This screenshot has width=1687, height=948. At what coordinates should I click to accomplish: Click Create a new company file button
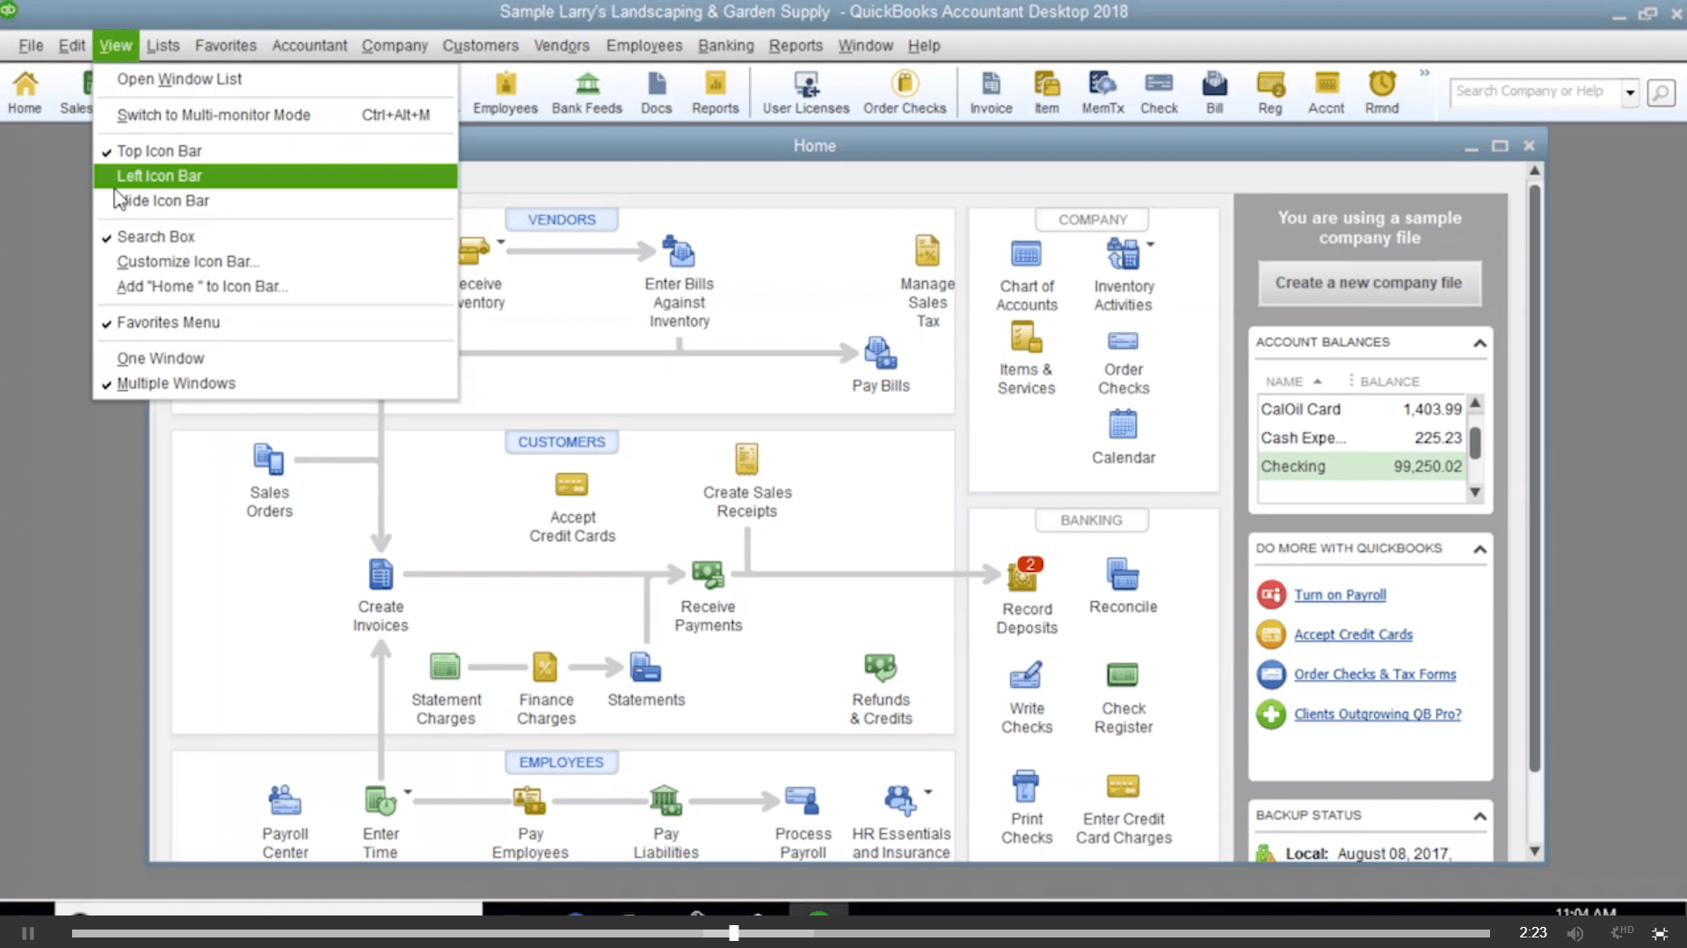click(x=1368, y=283)
